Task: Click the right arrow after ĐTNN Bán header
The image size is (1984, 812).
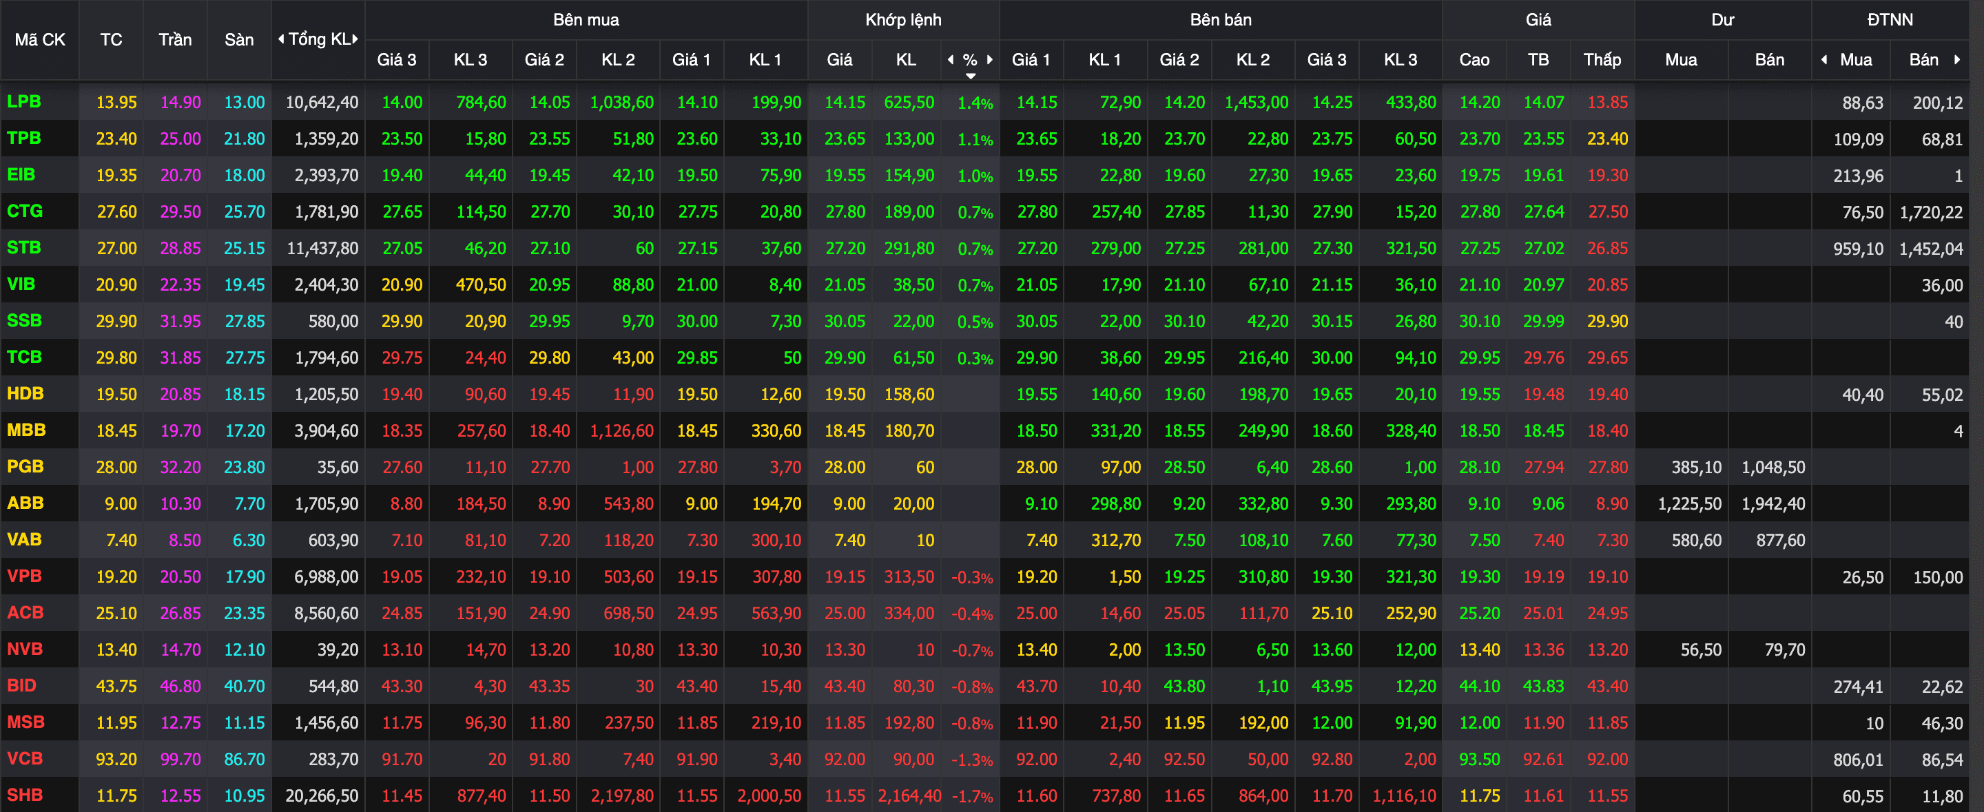Action: [x=1957, y=59]
